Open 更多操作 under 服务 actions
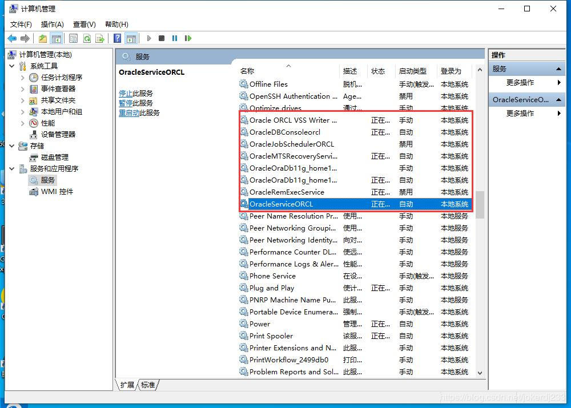This screenshot has width=571, height=408. coord(520,83)
